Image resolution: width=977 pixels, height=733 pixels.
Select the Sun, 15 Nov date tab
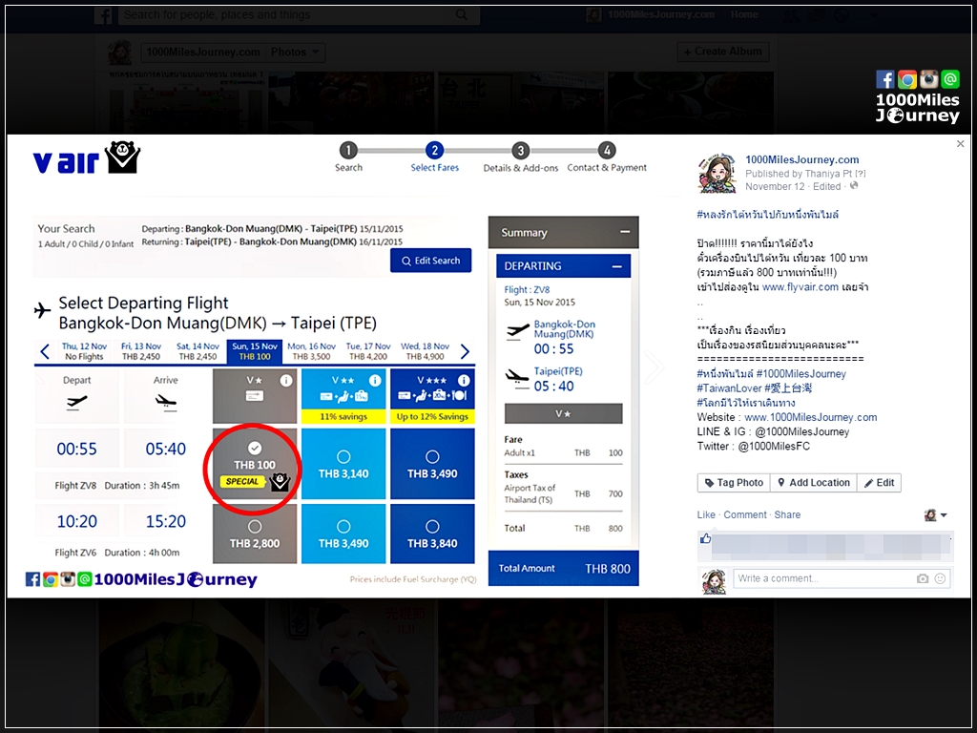(x=255, y=351)
